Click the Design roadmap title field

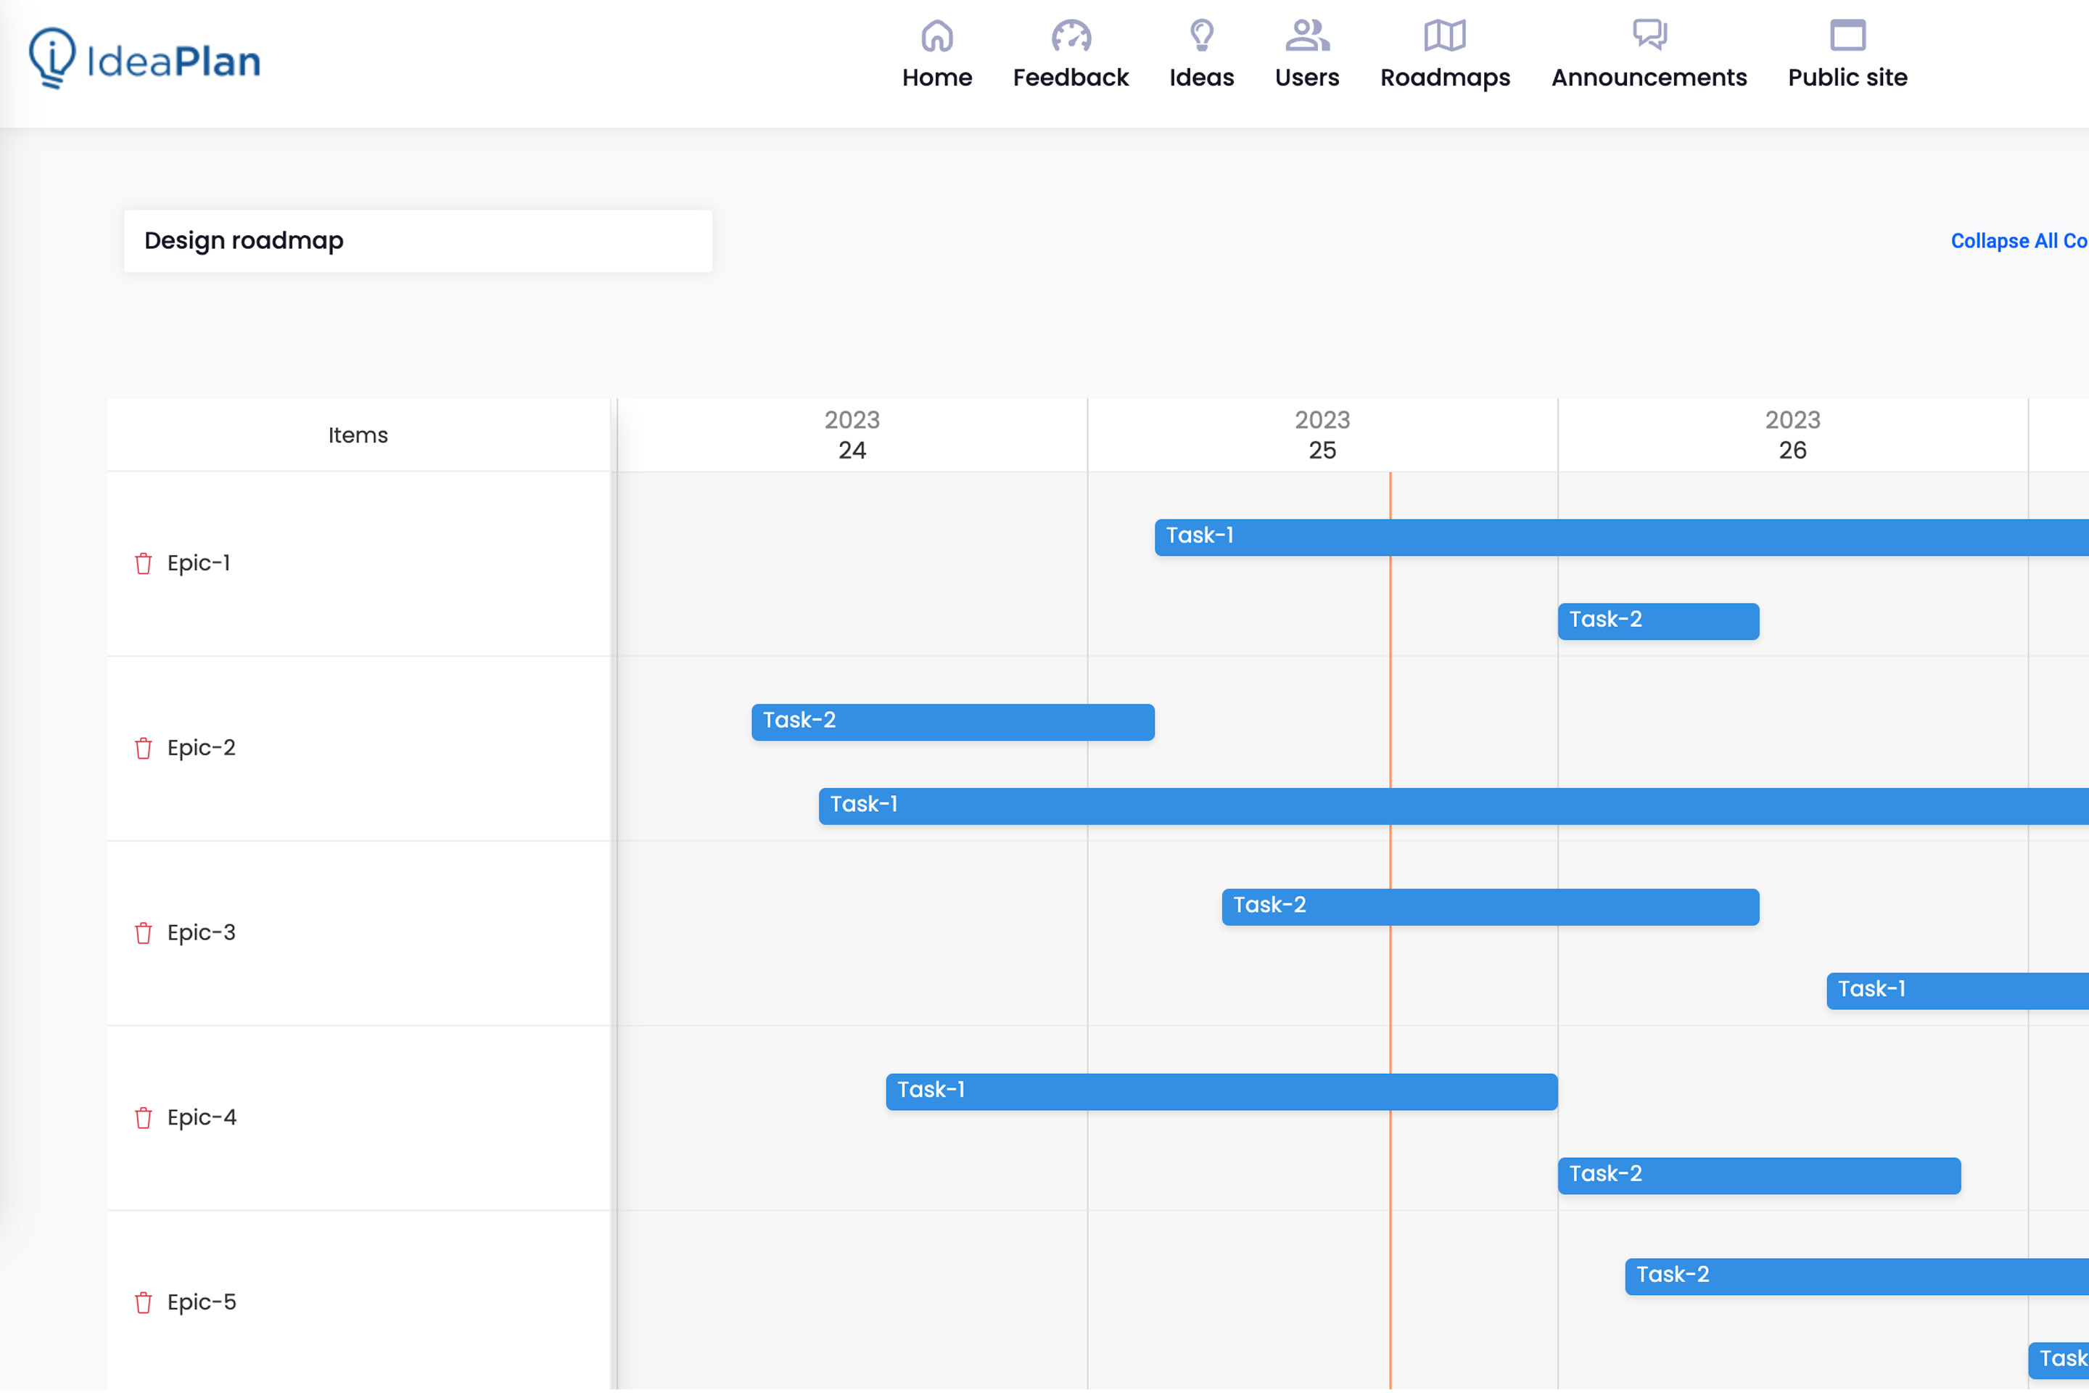pyautogui.click(x=418, y=241)
